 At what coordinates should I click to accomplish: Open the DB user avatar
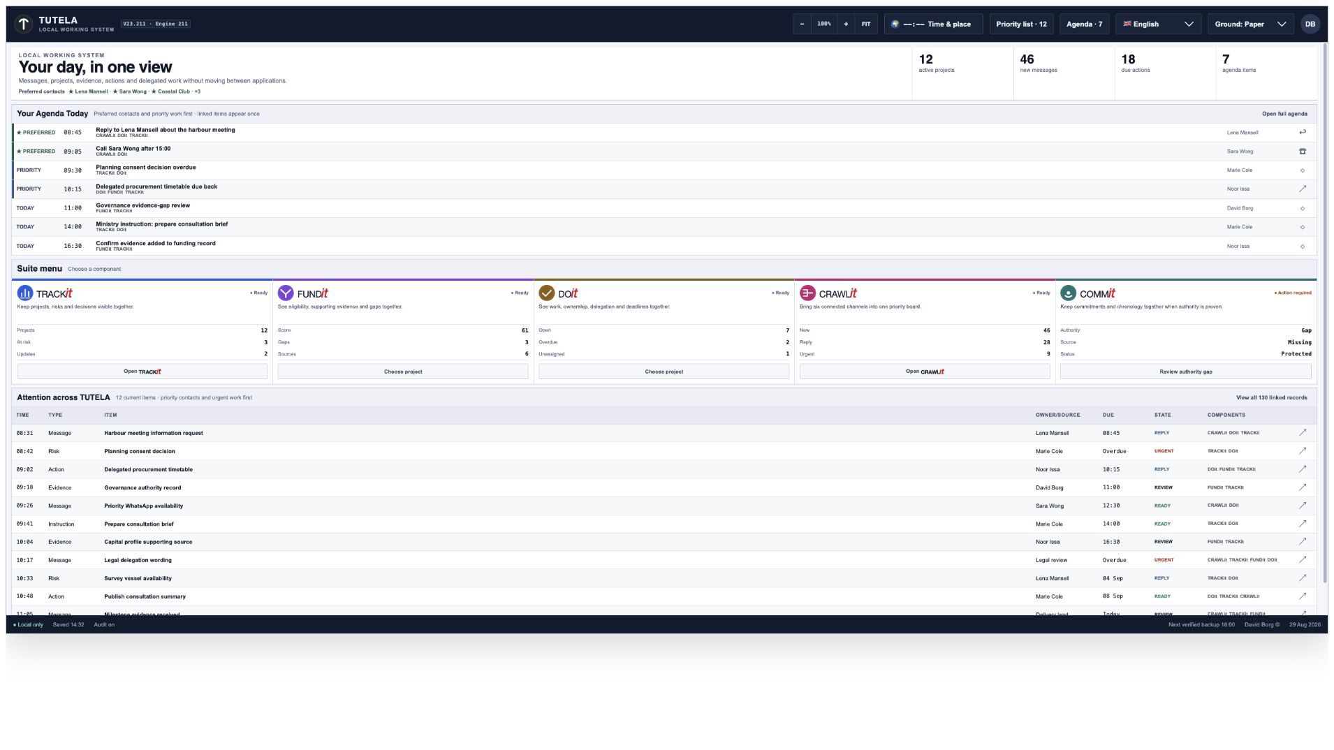pos(1310,24)
